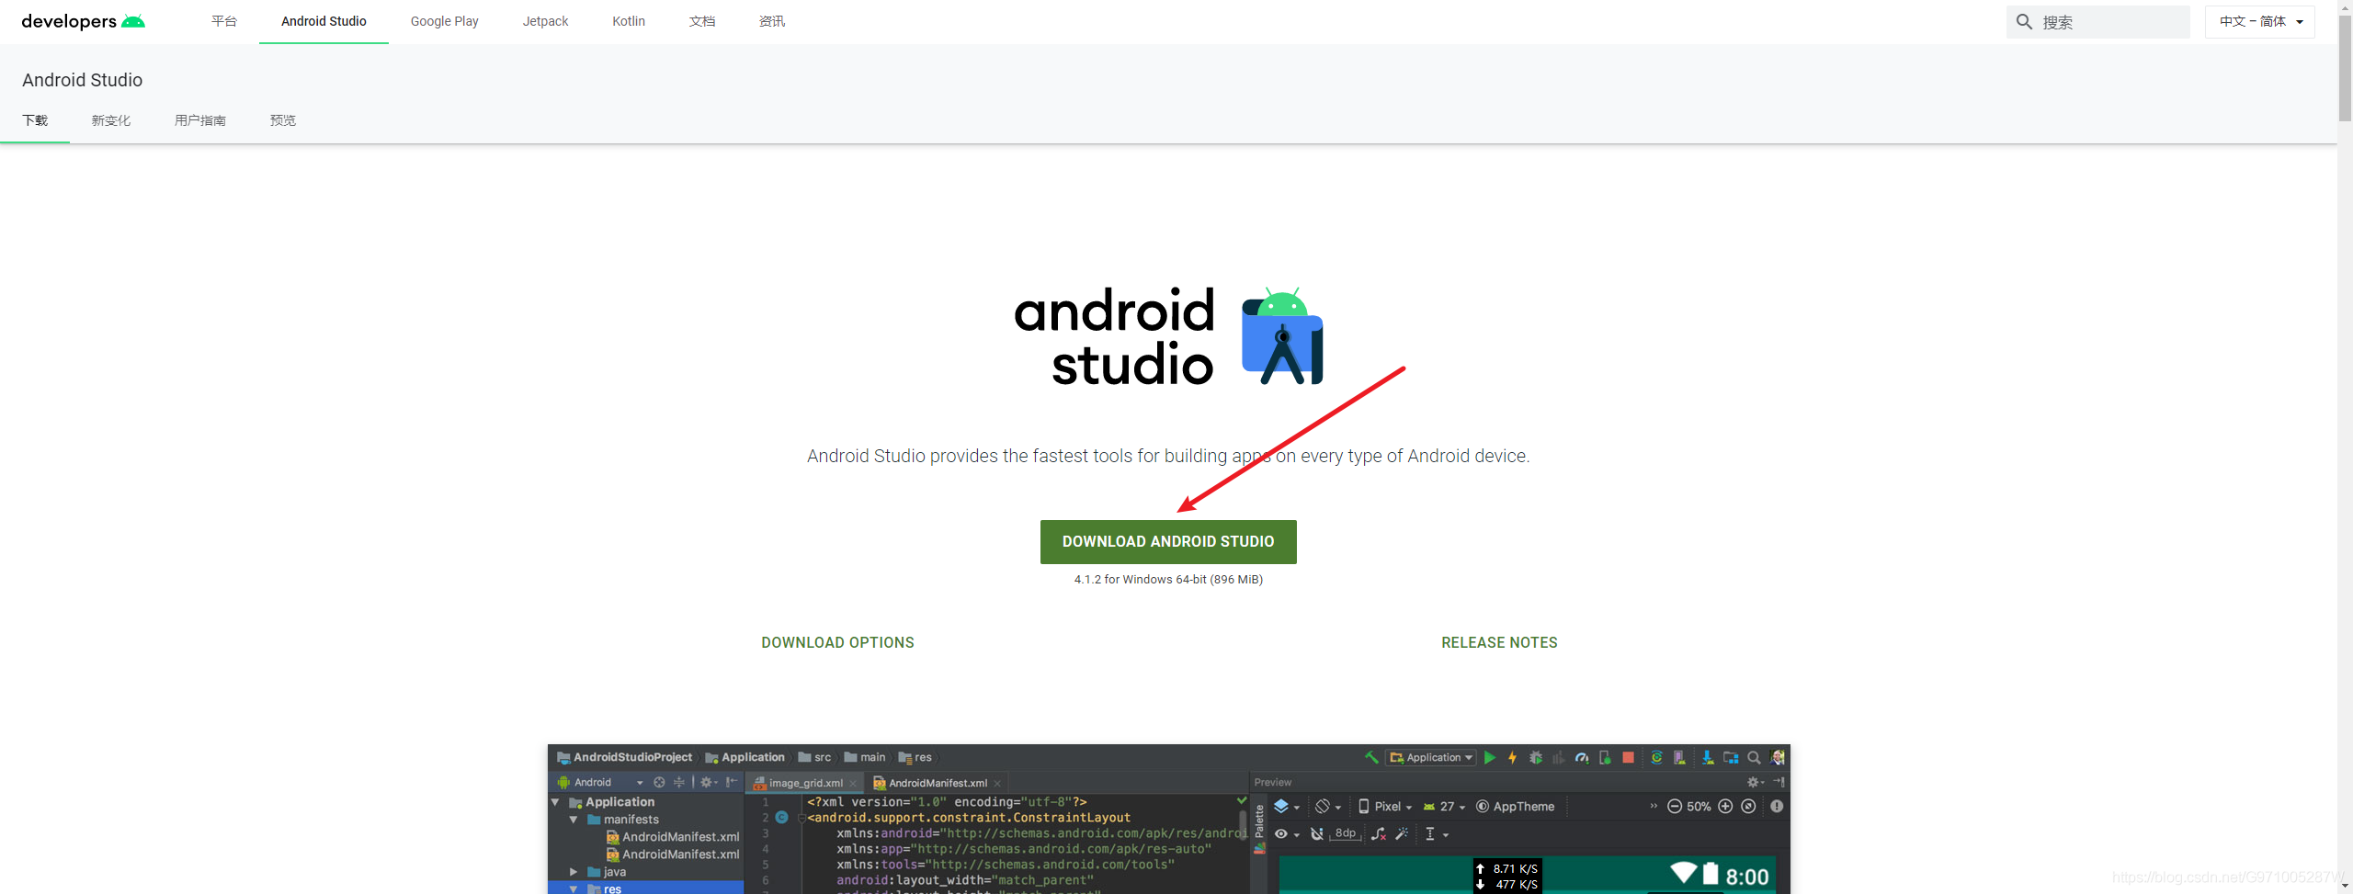The width and height of the screenshot is (2353, 894).
Task: Open the 中文 – 简体 language dropdown
Action: coord(2260,21)
